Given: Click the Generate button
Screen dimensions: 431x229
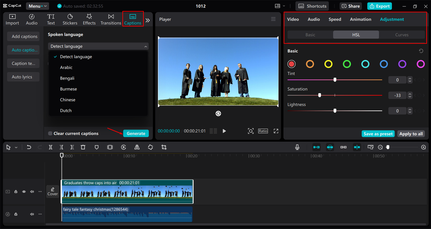Looking at the screenshot, I should point(136,133).
